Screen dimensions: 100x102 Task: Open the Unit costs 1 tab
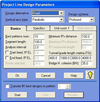62,28
